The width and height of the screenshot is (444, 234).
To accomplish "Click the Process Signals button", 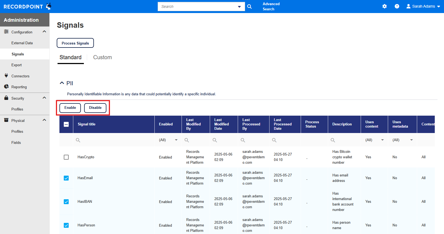I will pos(75,43).
